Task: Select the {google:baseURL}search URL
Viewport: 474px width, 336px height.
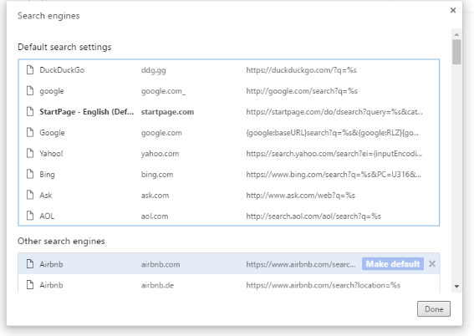Action: (x=332, y=133)
